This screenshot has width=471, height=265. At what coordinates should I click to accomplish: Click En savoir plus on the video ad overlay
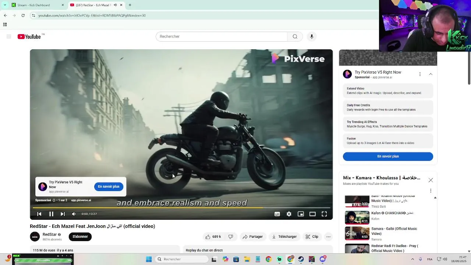[x=109, y=187]
